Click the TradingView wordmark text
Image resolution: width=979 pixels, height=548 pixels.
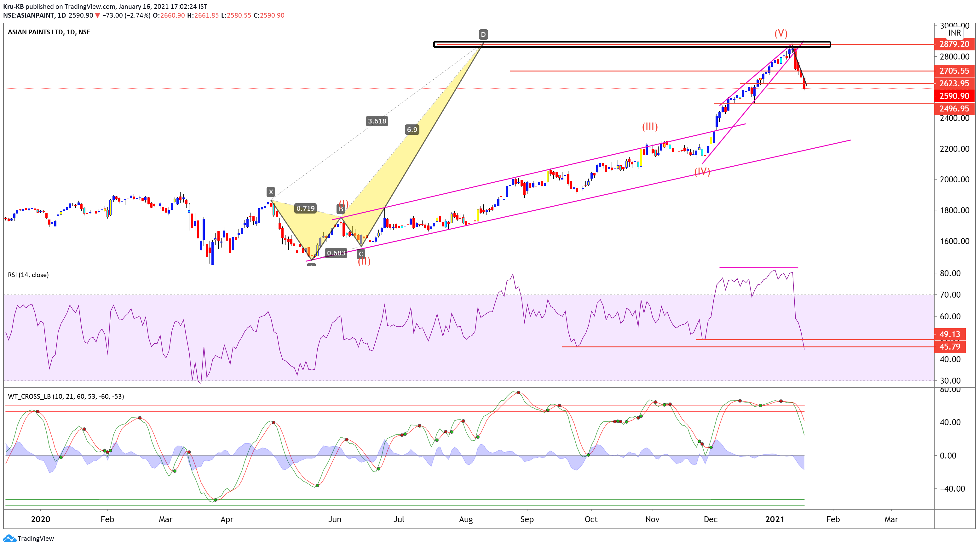(36, 539)
